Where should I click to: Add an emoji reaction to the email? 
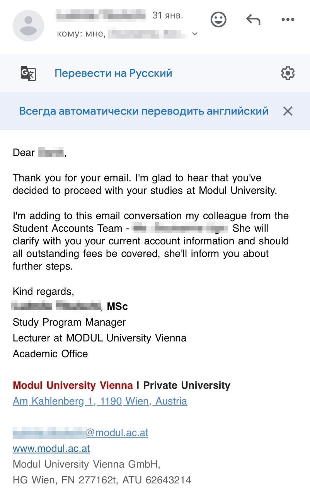218,19
